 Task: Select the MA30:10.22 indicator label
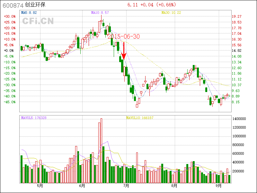point(171,13)
